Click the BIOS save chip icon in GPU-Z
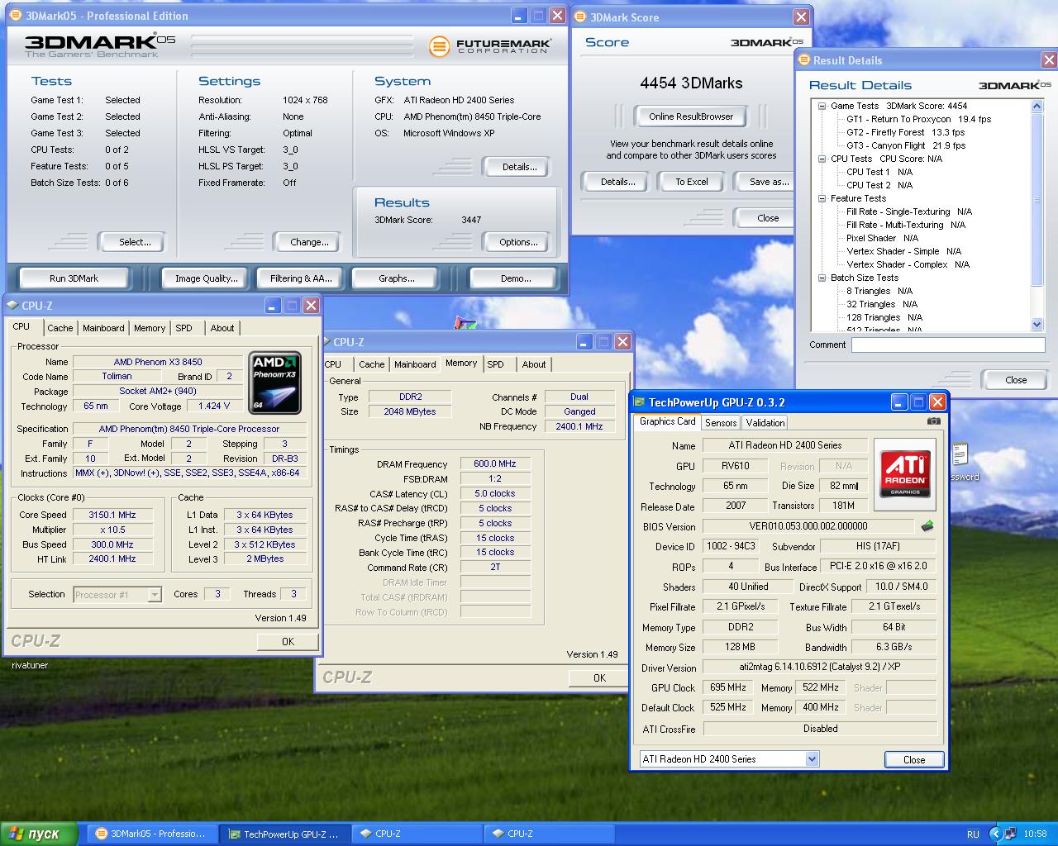 point(927,526)
